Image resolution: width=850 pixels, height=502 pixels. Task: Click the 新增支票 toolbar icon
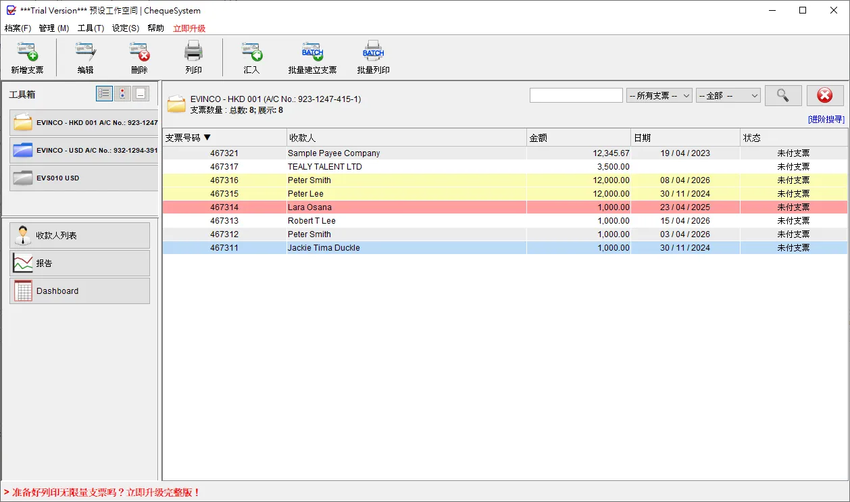point(27,52)
